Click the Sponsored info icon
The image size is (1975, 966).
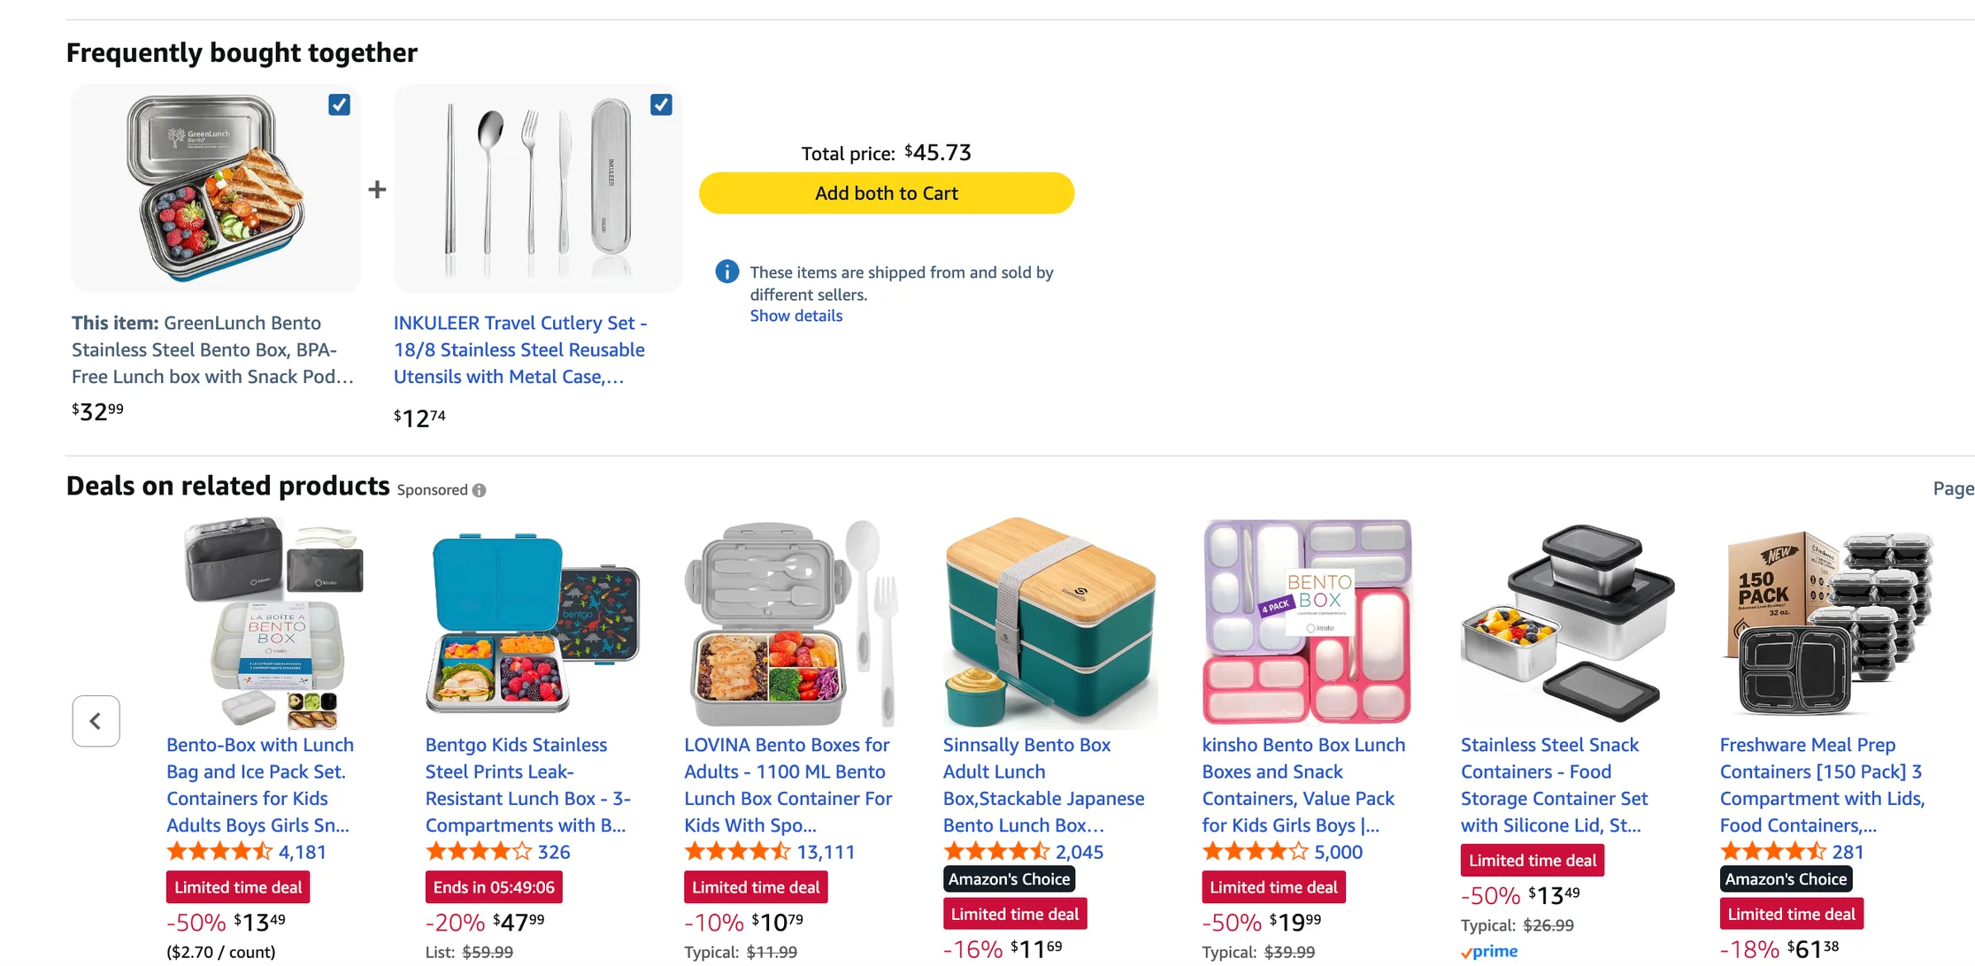click(479, 490)
